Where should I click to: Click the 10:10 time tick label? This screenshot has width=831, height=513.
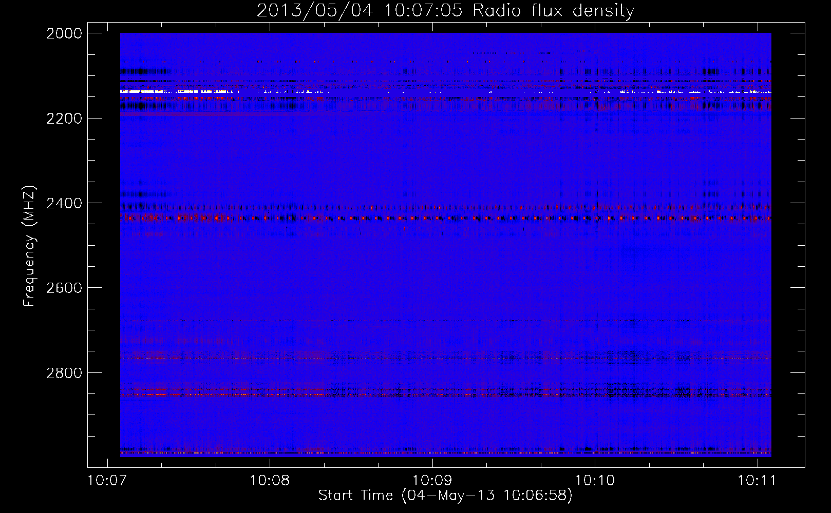point(595,480)
